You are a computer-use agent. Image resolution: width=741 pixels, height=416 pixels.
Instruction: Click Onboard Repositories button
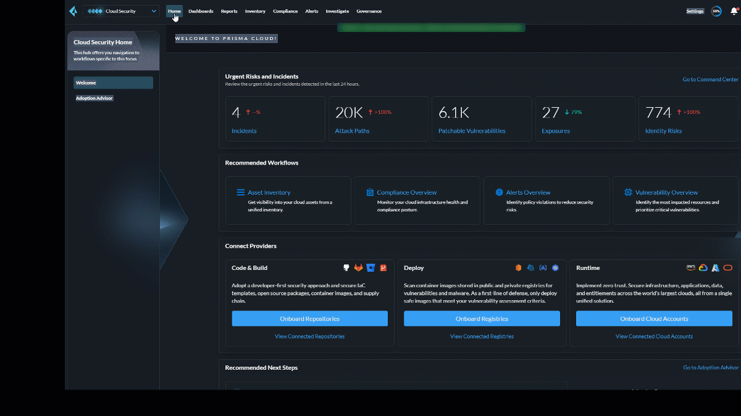click(310, 319)
